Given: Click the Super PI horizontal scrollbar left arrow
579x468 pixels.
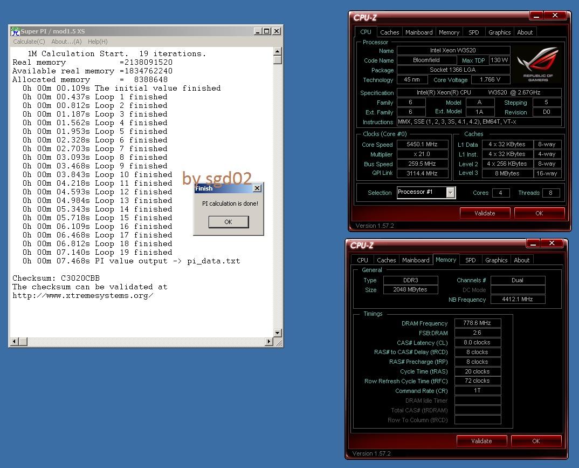Looking at the screenshot, I should (15, 341).
